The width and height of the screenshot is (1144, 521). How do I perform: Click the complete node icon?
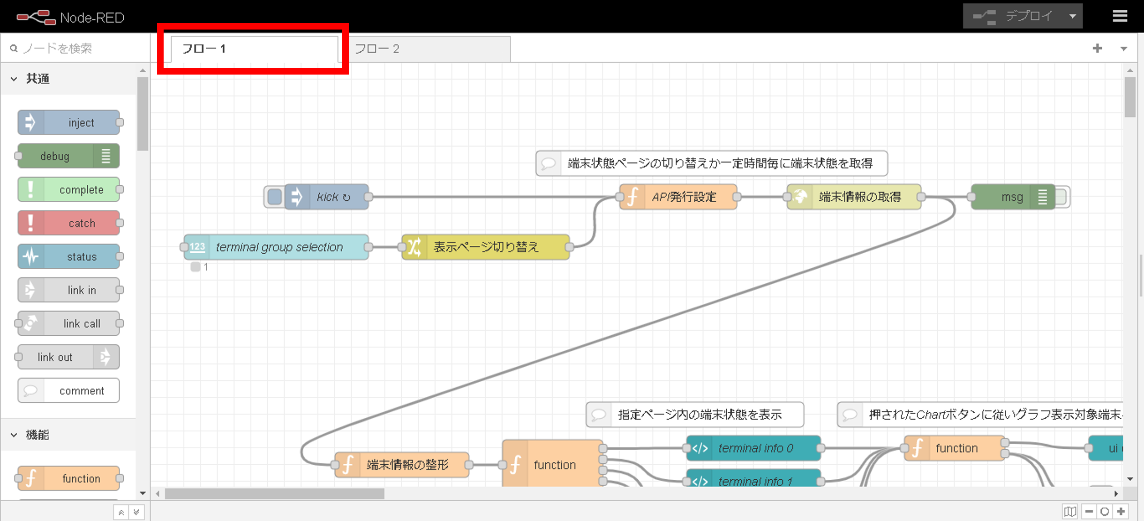[30, 190]
